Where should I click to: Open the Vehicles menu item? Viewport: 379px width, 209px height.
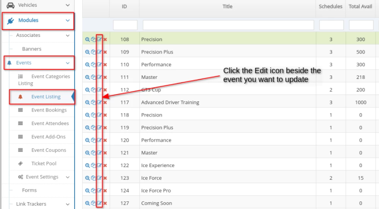[28, 5]
